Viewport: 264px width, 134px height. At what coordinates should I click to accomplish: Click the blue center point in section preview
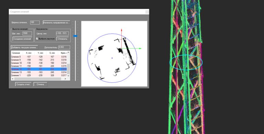[112, 58]
